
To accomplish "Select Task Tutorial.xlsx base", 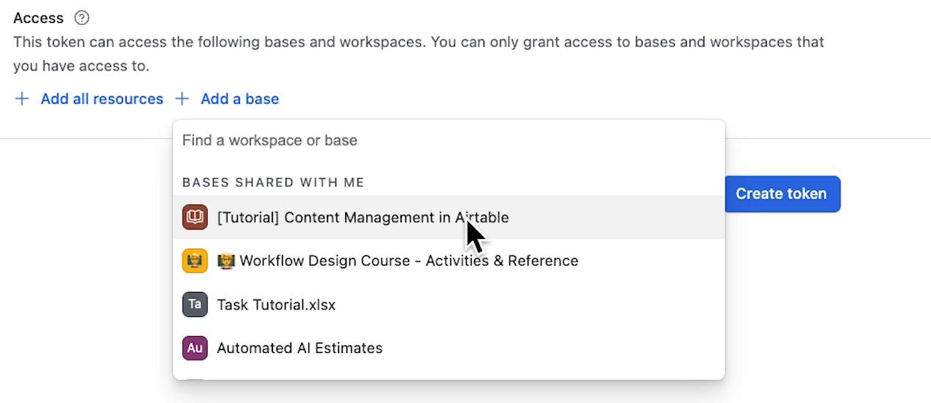I will click(x=448, y=304).
